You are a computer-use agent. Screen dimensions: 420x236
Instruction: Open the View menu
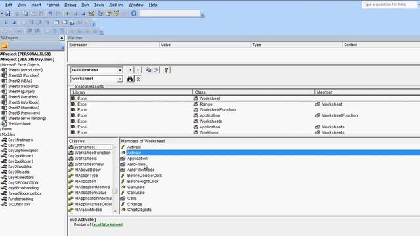(22, 5)
